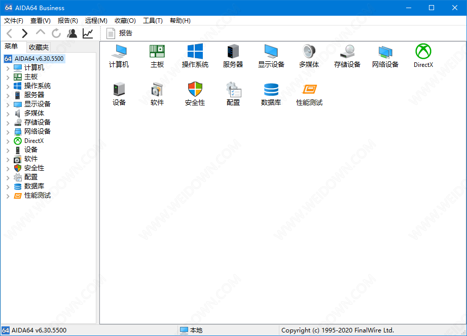This screenshot has height=336, width=467.
Task: Click the 报告 report page icon in toolbar
Action: pyautogui.click(x=111, y=33)
